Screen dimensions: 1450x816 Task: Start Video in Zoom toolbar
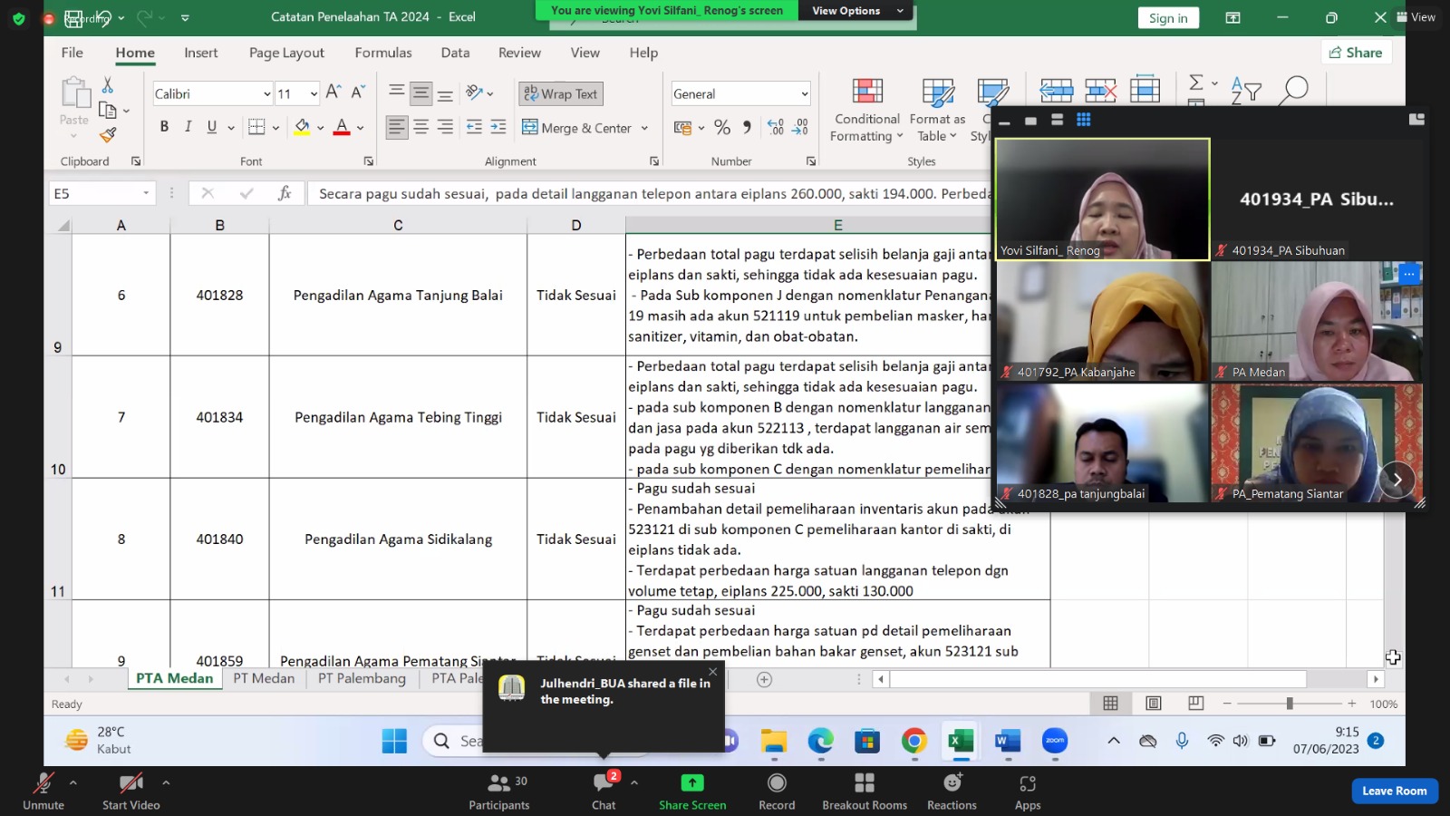pyautogui.click(x=130, y=792)
